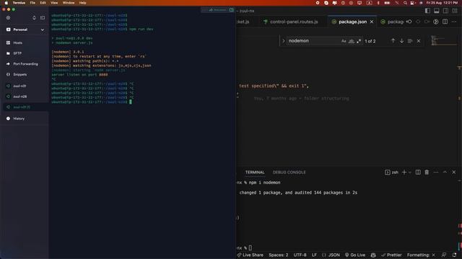Viewport: 462px width, 259px height.
Task: Open the Apple menu
Action: [x=6, y=3]
